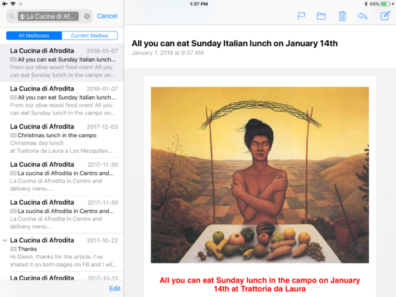
Task: Flag the open email message
Action: coord(302,16)
